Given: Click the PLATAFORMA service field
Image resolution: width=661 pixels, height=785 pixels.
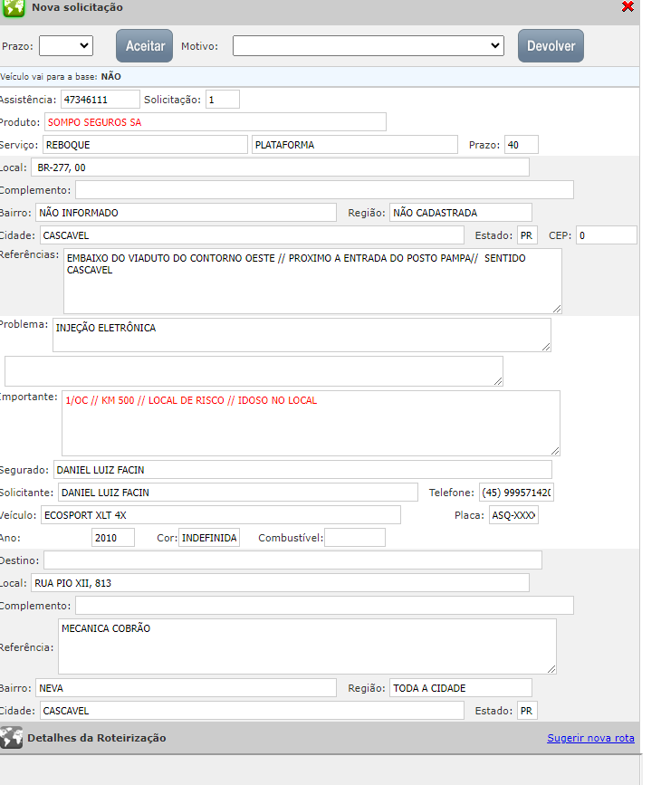Looking at the screenshot, I should click(x=355, y=145).
